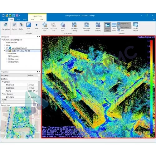
Task: Expand the Primitives tree node
Action: coord(7,54)
